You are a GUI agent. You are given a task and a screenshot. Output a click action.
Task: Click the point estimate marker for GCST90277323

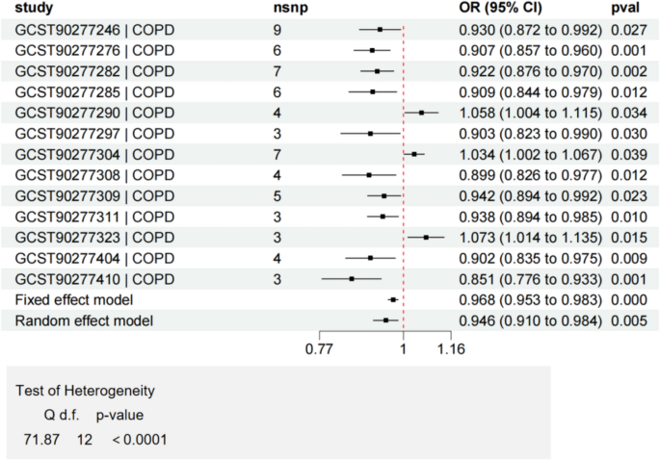[425, 237]
